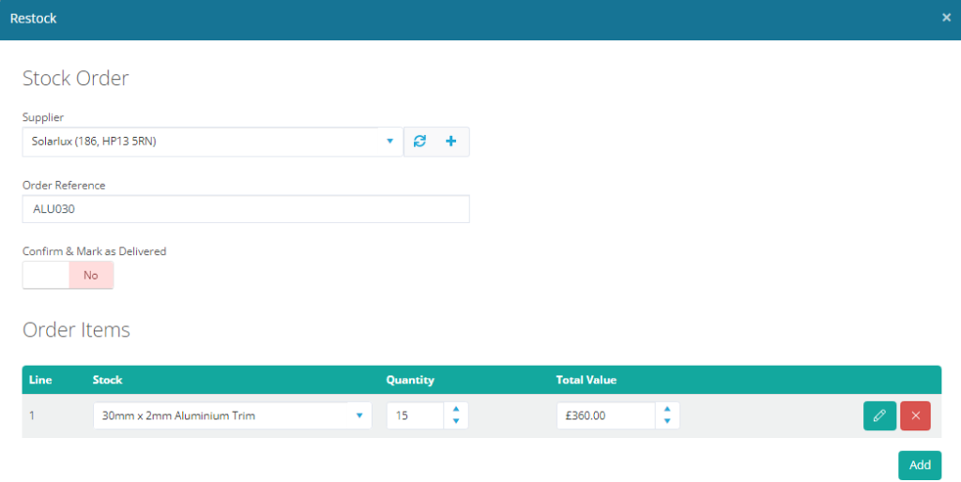Click the Line column header
Viewport: 961px width, 482px height.
coord(40,380)
